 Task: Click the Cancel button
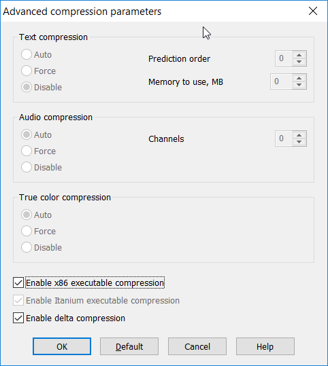pos(197,346)
